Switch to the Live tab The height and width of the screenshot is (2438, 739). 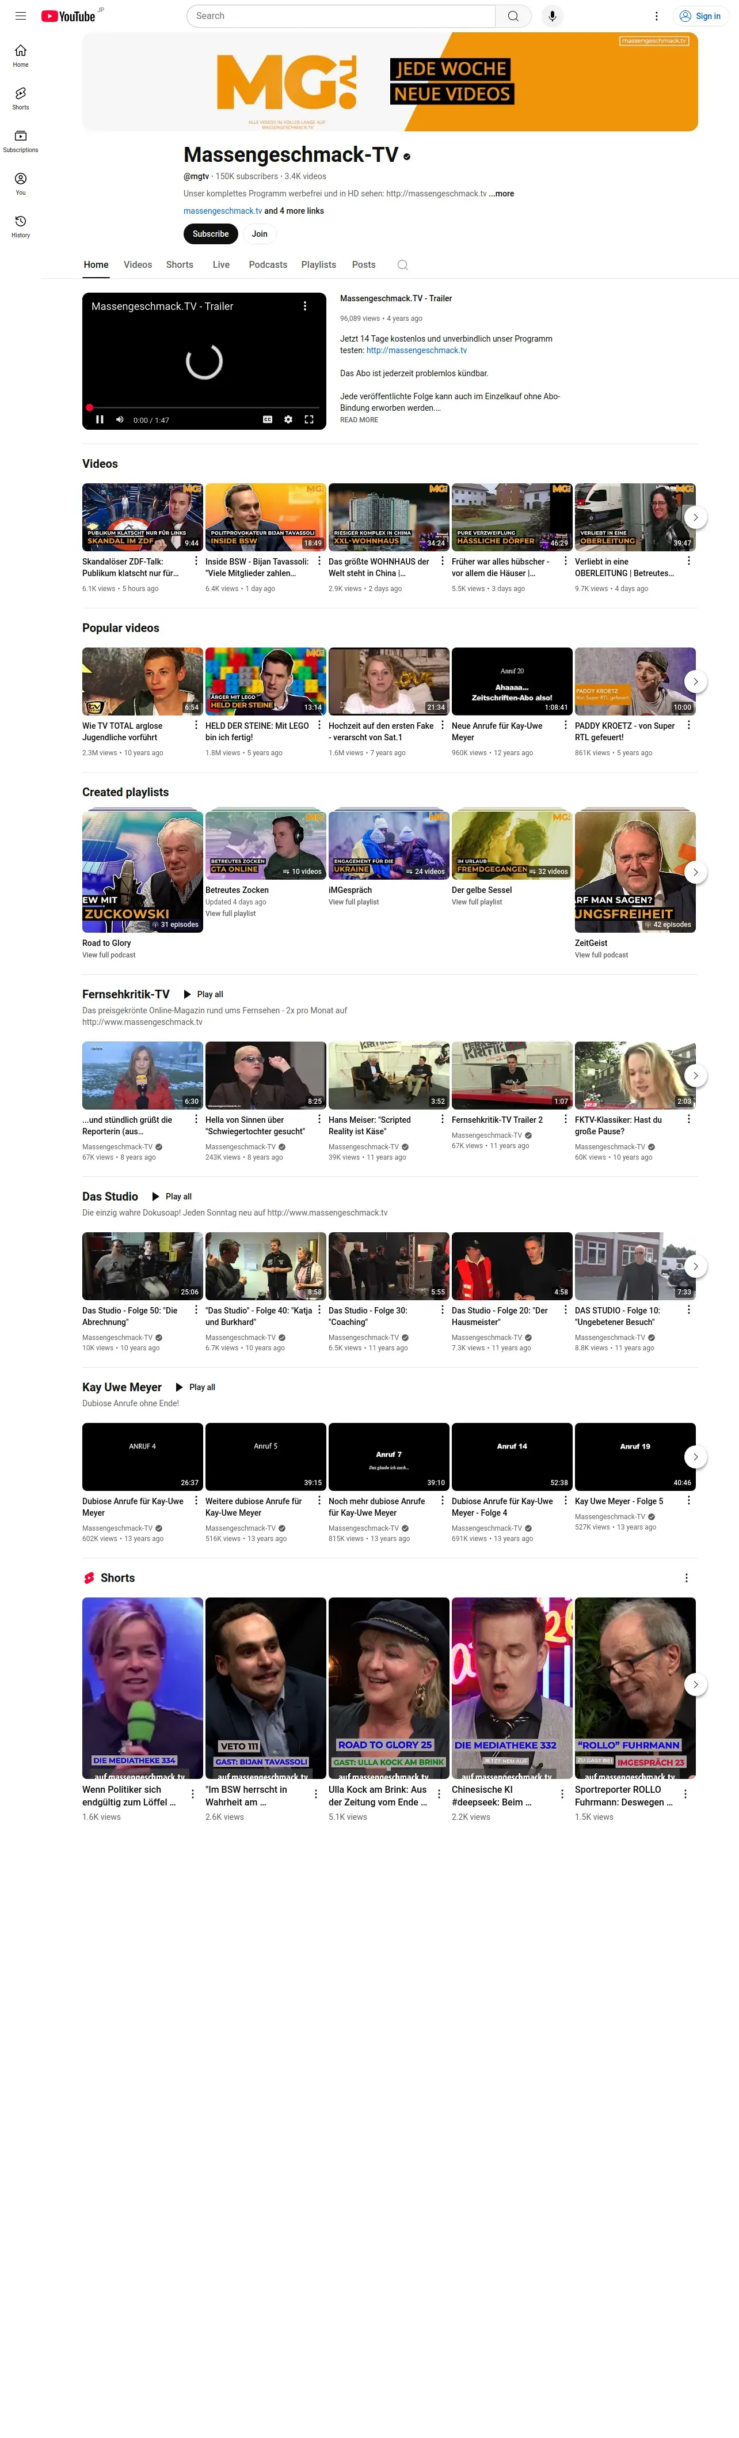221,265
